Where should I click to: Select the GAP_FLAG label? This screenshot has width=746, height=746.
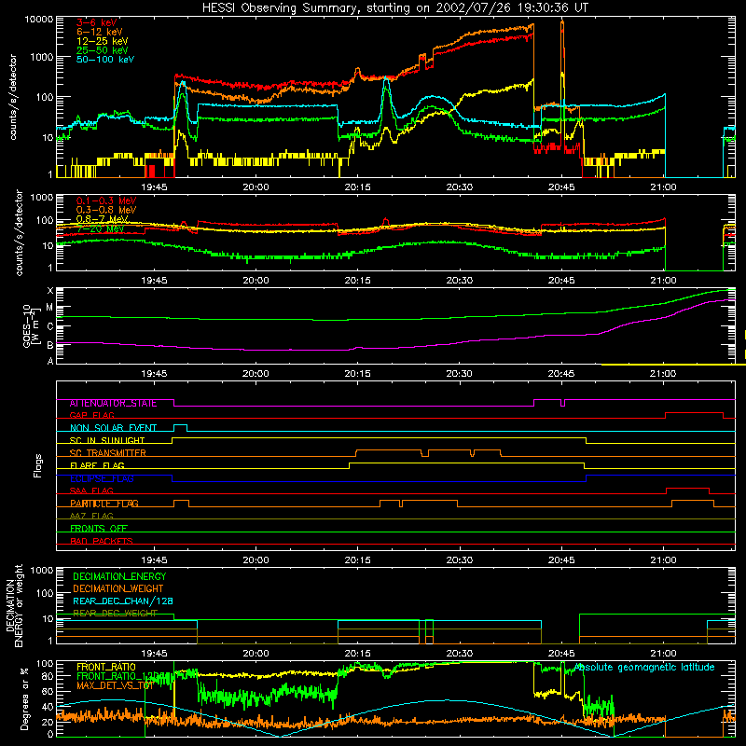click(x=91, y=415)
